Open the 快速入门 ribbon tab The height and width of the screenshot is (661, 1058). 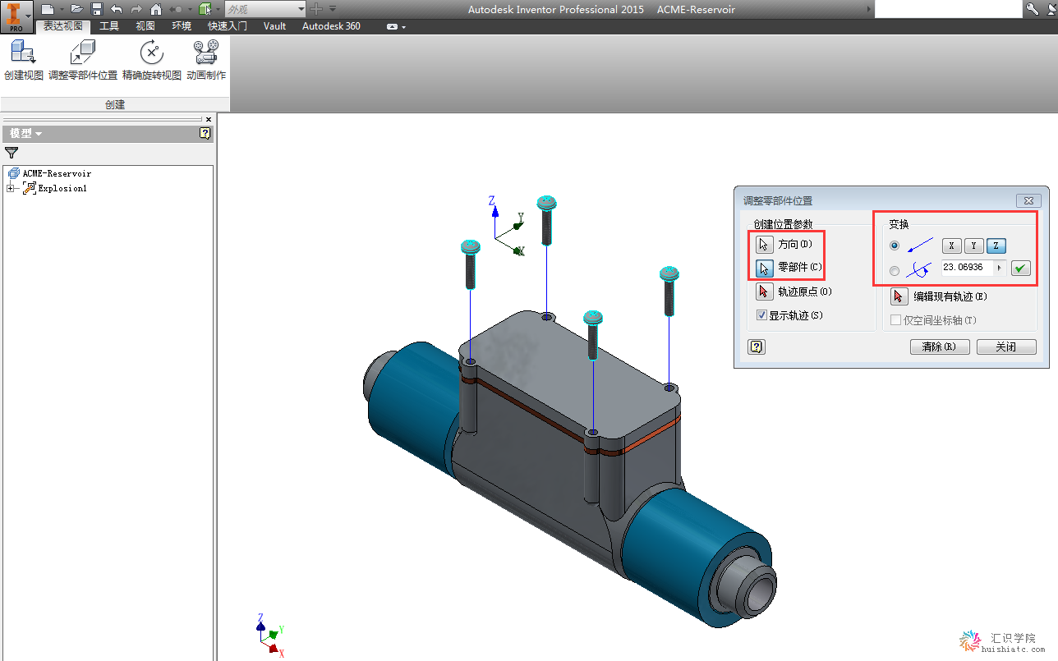228,26
